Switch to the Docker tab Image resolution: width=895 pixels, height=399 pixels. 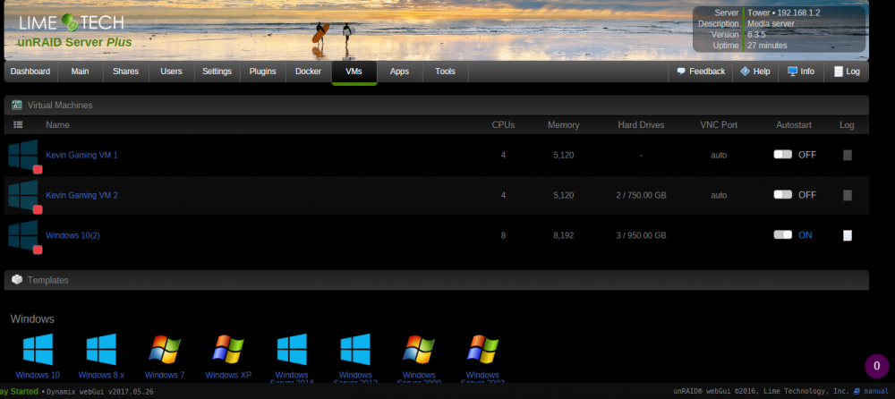308,72
